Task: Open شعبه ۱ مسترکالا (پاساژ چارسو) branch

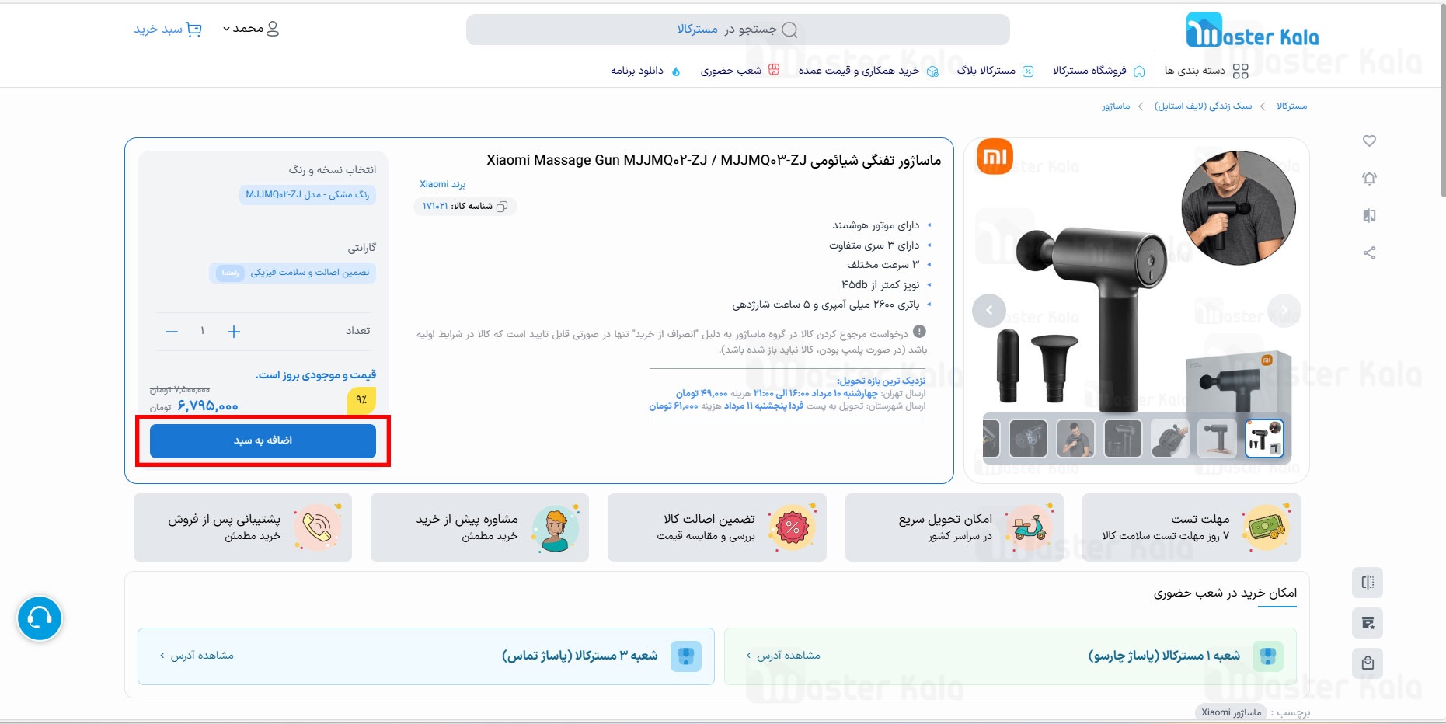Action: (x=1010, y=656)
